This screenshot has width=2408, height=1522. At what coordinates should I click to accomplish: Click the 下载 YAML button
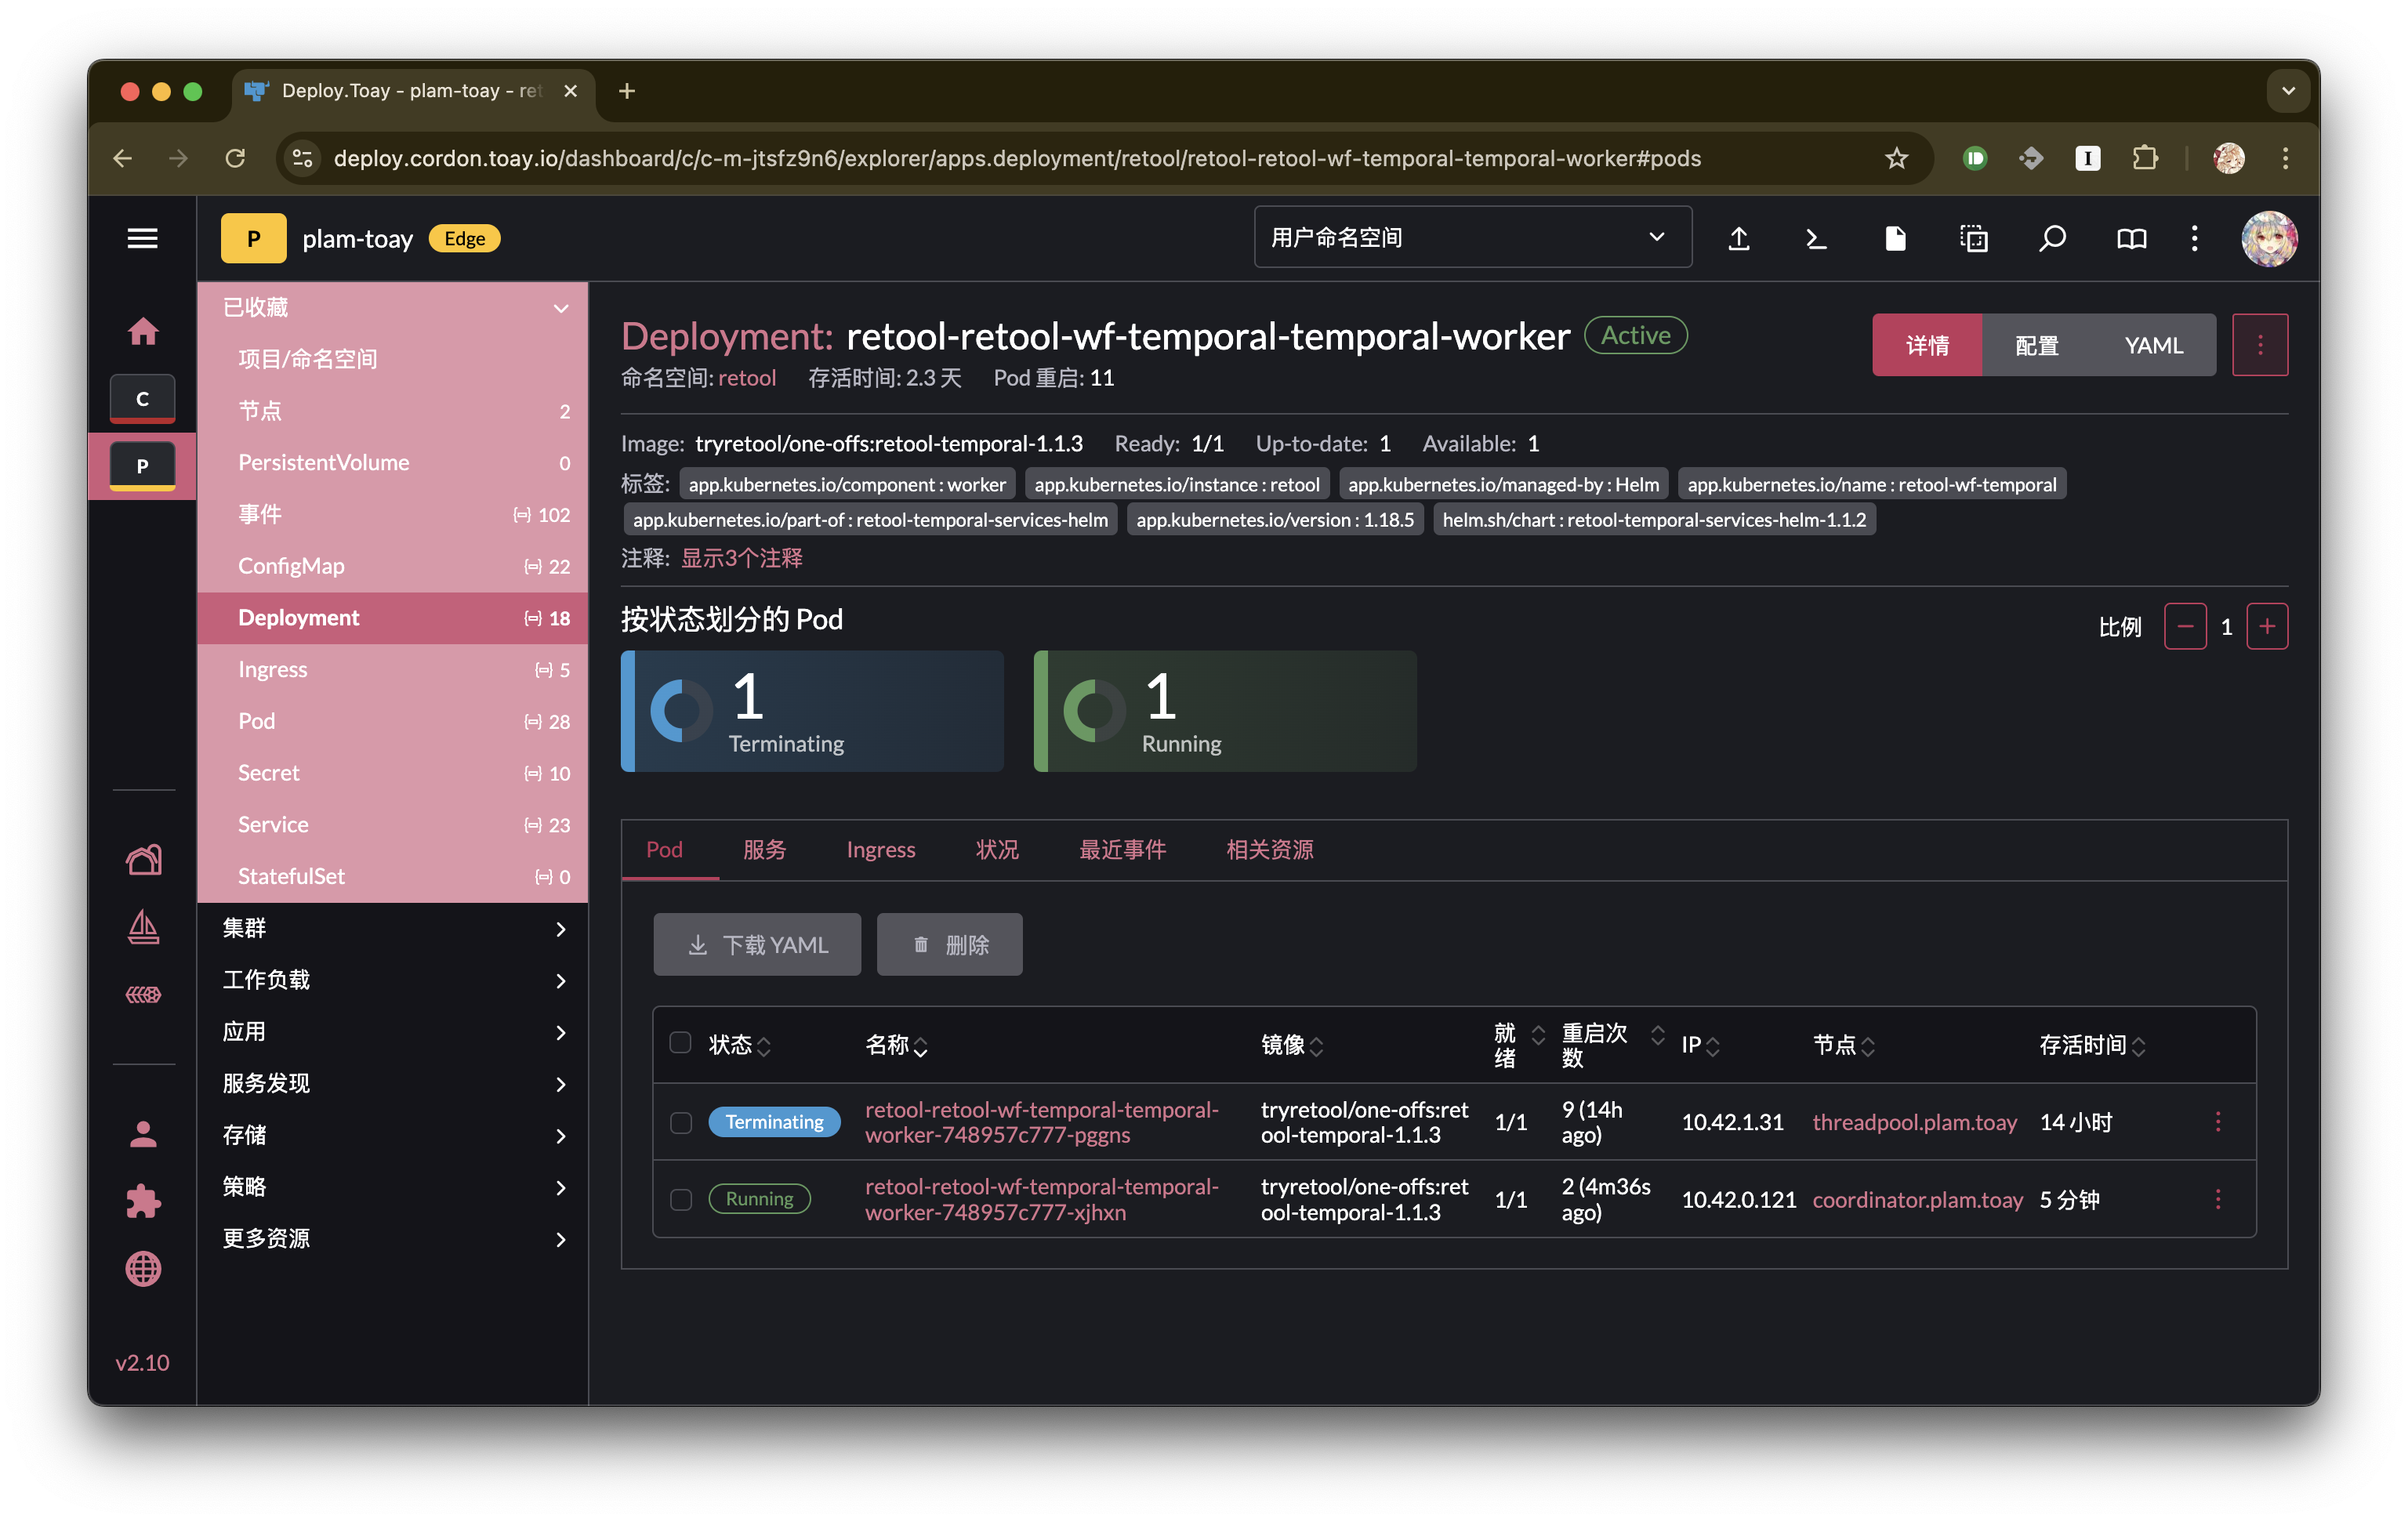[x=757, y=944]
